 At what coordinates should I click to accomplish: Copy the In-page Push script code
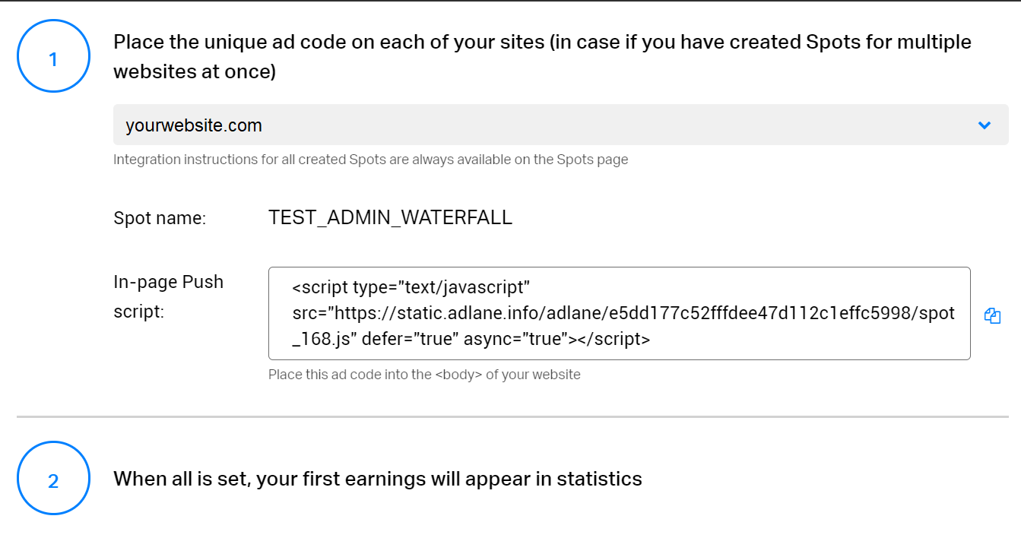coord(992,316)
